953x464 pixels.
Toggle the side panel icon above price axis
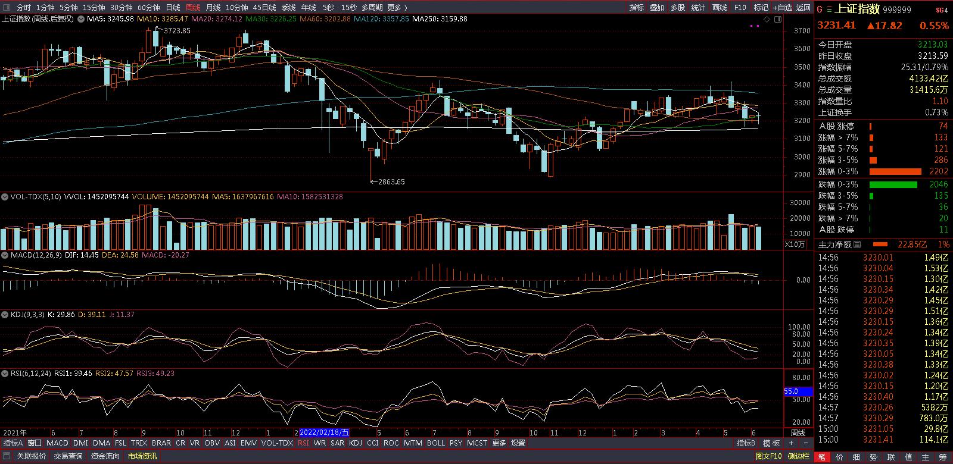778,20
